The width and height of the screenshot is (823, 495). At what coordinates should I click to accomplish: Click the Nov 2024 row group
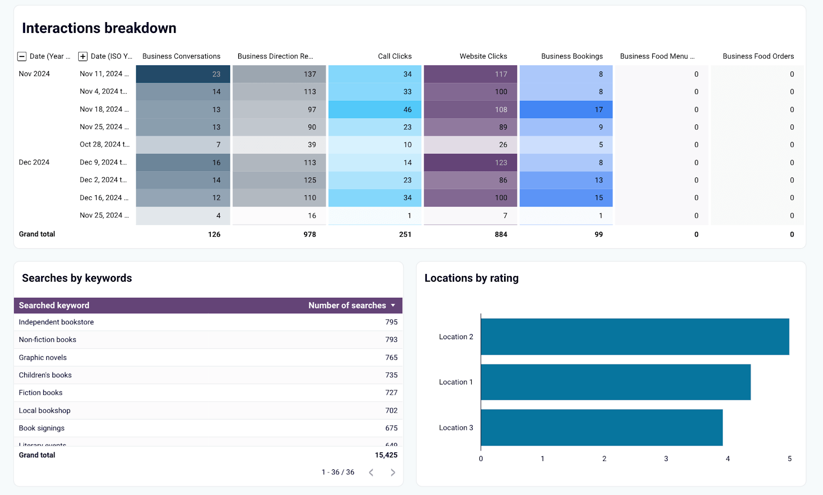[x=34, y=74]
